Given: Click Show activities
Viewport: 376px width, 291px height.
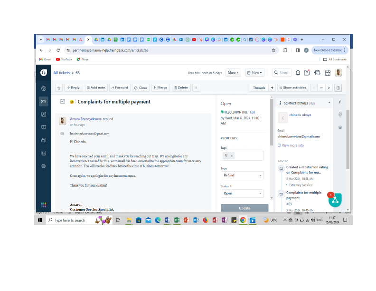Looking at the screenshot, I should tap(293, 88).
